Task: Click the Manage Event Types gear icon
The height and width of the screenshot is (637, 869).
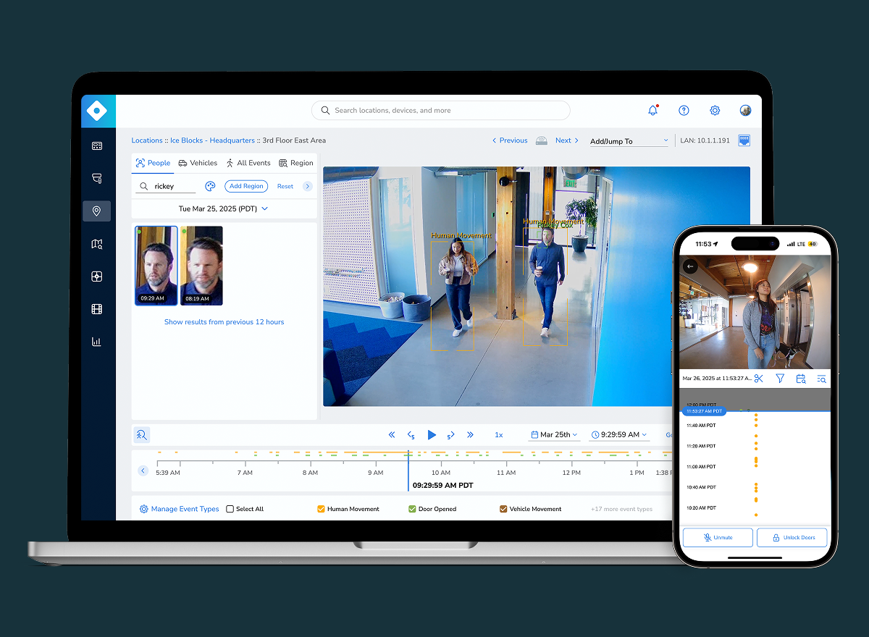Action: [x=143, y=509]
